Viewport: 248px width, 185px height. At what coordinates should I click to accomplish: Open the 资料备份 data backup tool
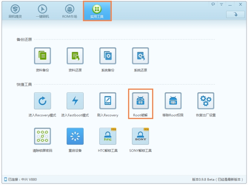43,56
